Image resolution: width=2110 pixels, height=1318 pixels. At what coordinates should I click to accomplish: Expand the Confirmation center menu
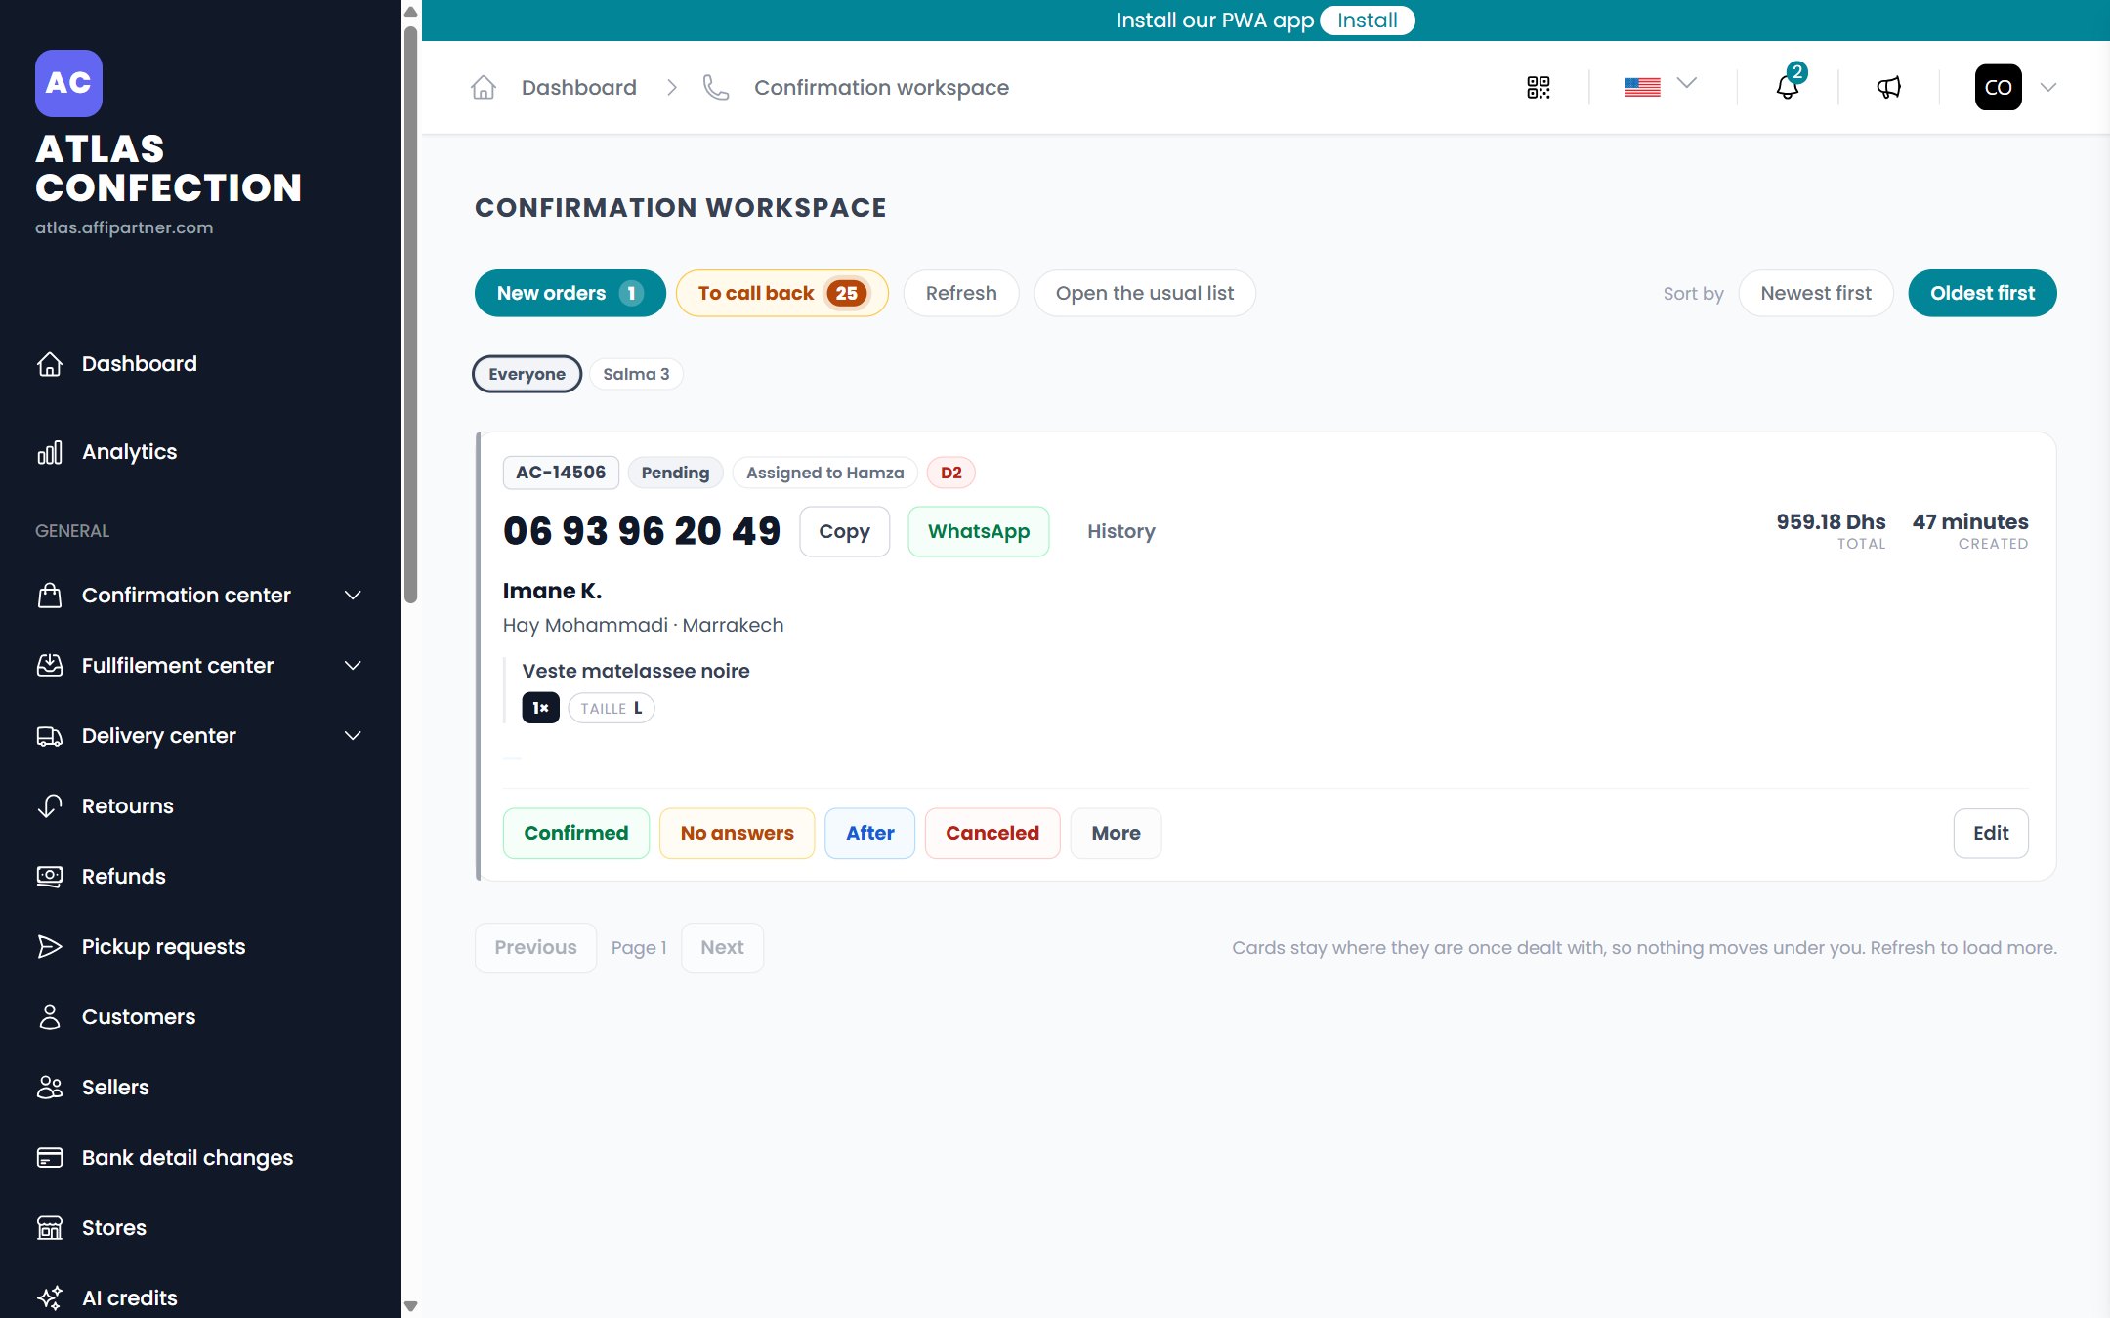click(x=200, y=596)
